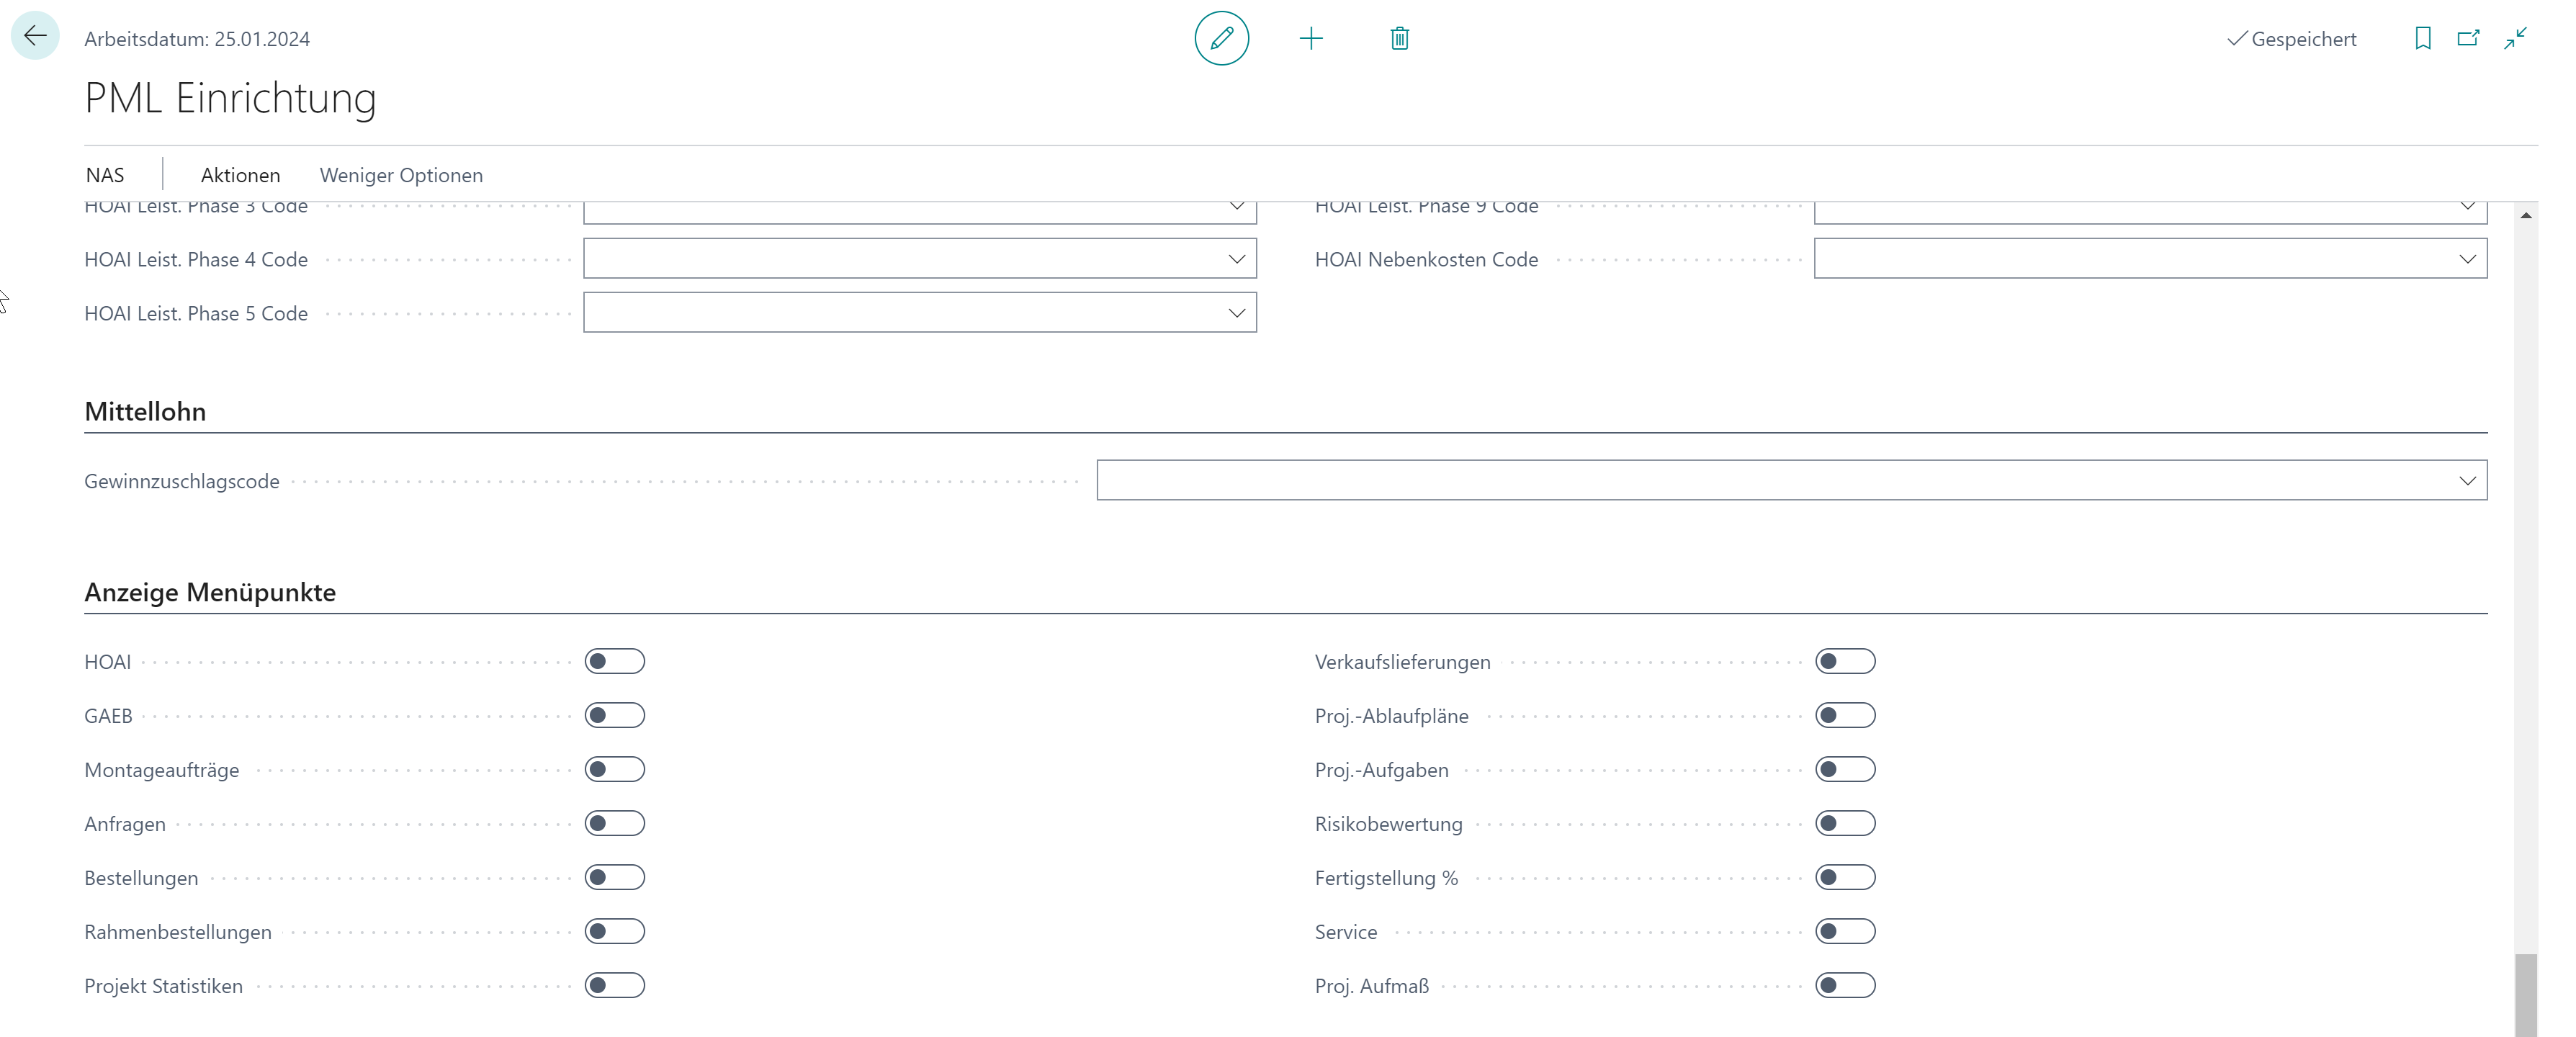Screen dimensions: 2576x1037
Task: Collapse the Mittellohn section heading
Action: tap(145, 411)
